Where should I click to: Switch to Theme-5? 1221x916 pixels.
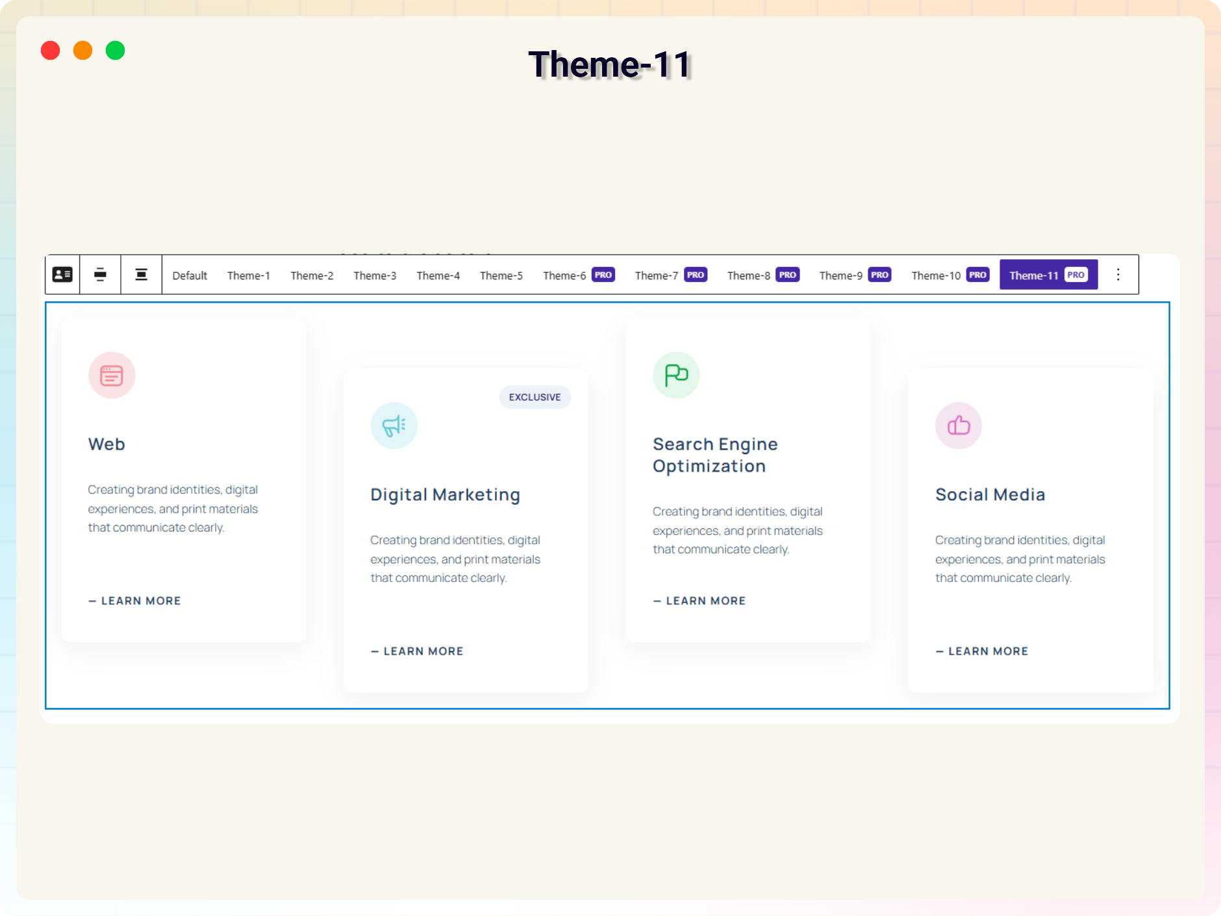coord(501,275)
